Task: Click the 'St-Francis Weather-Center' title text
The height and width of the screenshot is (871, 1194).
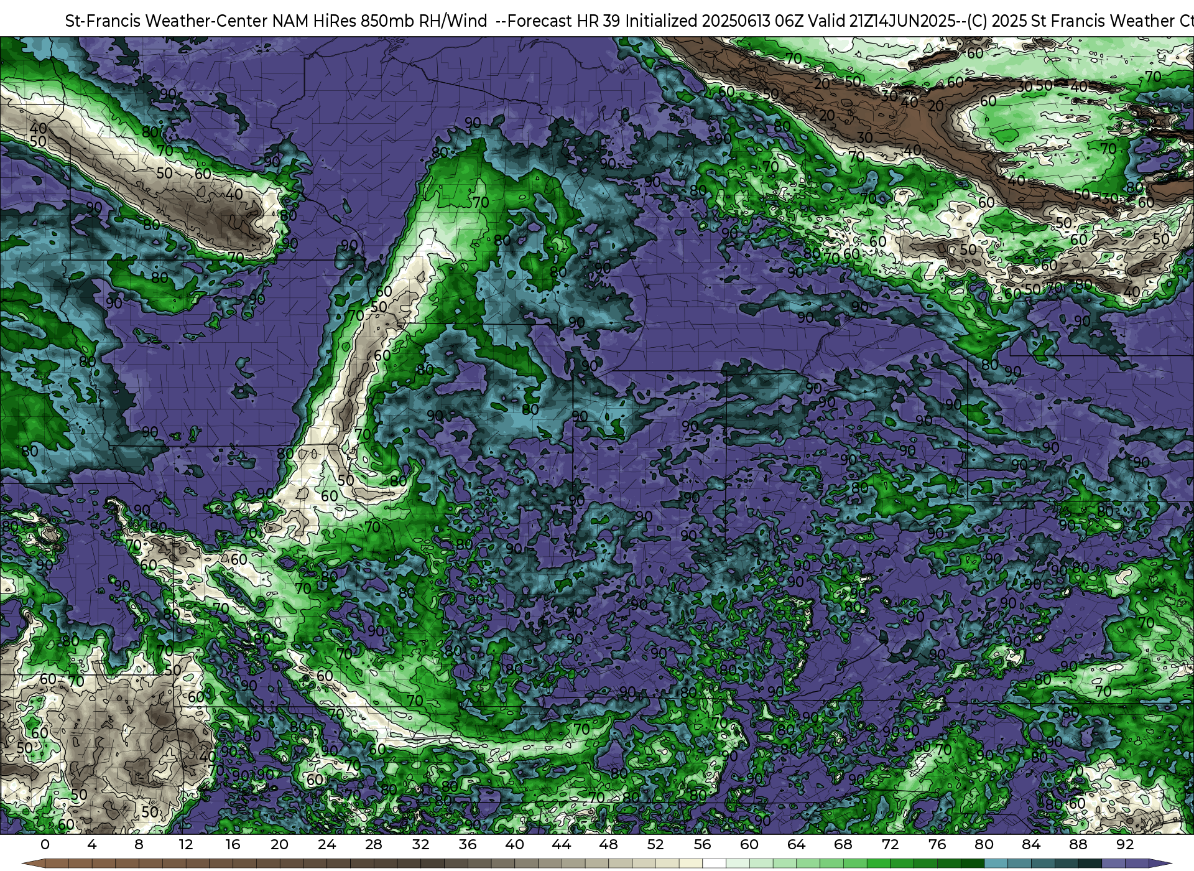Action: 167,21
